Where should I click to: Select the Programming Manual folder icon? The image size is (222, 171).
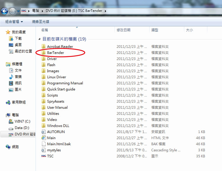point(43,83)
